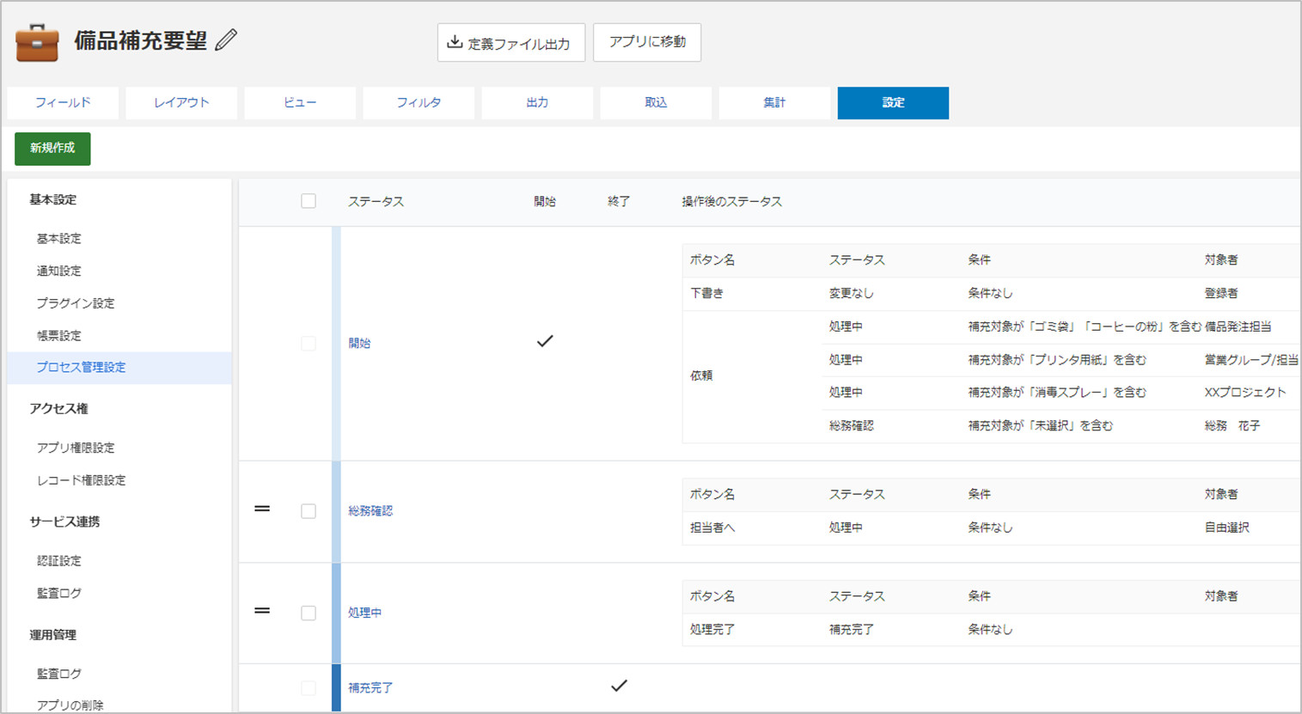1302x714 pixels.
Task: Open the ビュー tab
Action: tap(300, 102)
